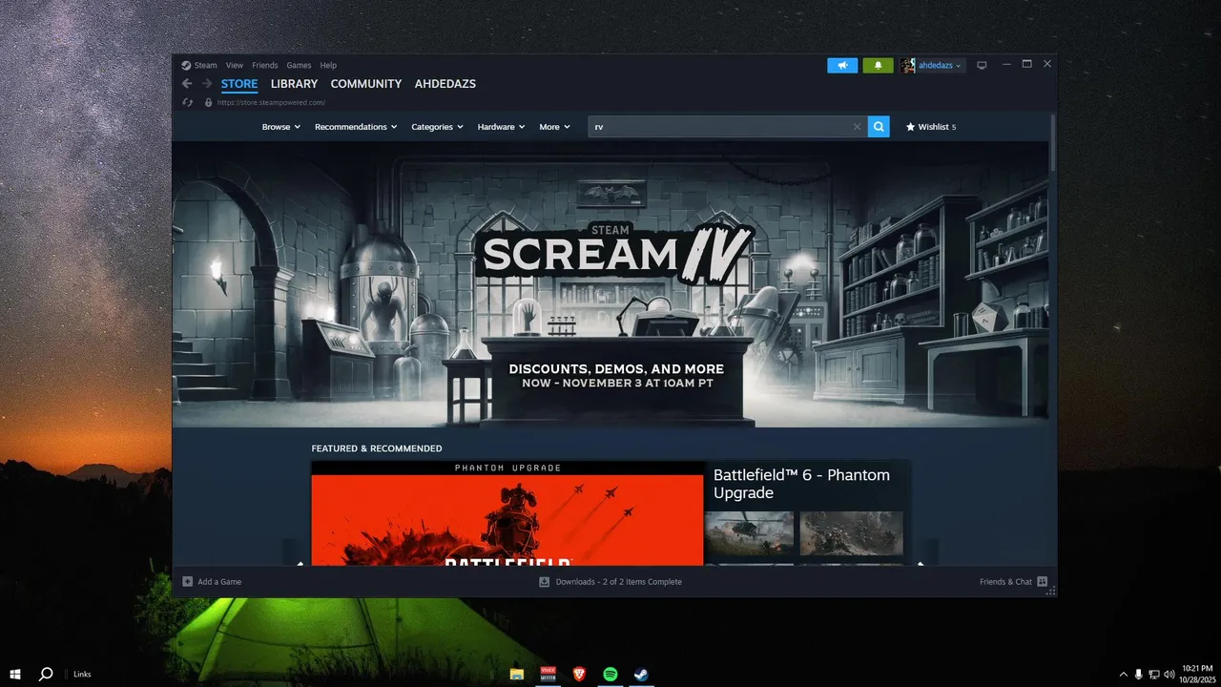Click the Steam logo menu icon

click(x=187, y=65)
